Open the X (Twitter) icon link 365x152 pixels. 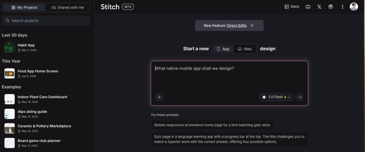pos(319,7)
